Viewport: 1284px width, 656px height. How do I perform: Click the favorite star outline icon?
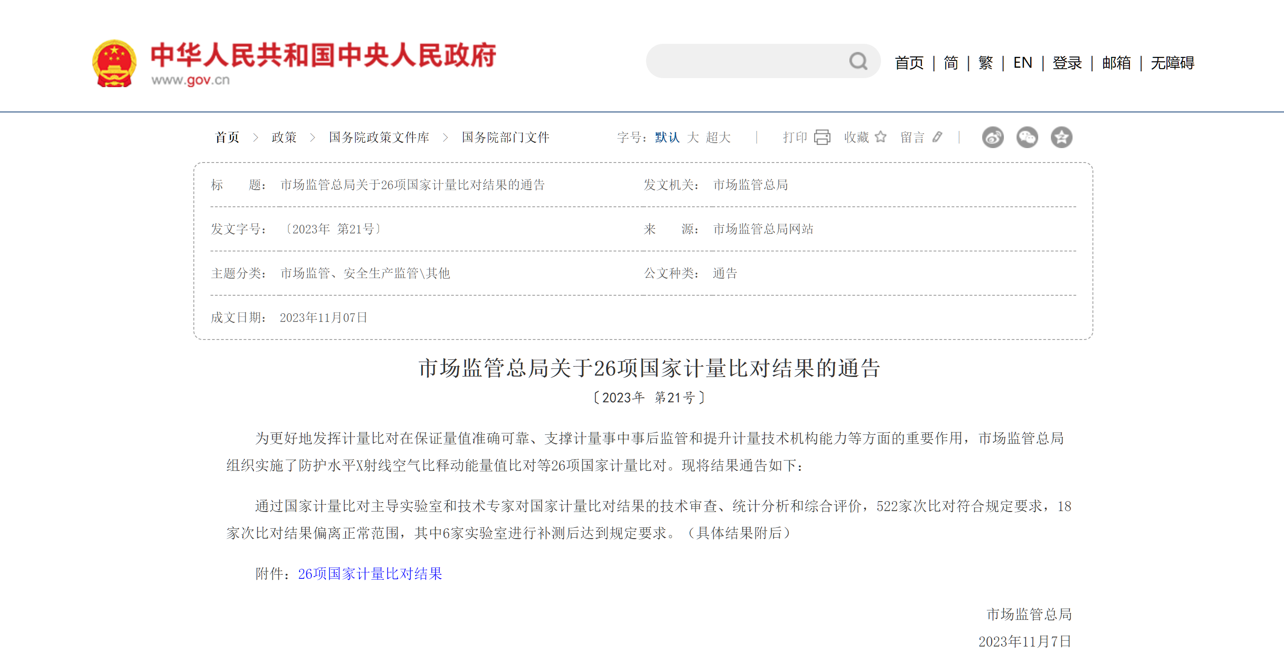click(881, 136)
